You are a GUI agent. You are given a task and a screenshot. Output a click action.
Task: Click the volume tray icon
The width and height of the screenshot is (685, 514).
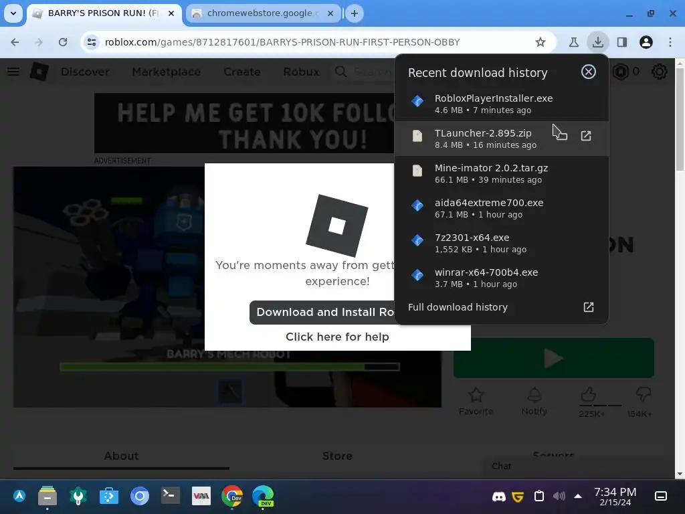tap(559, 496)
